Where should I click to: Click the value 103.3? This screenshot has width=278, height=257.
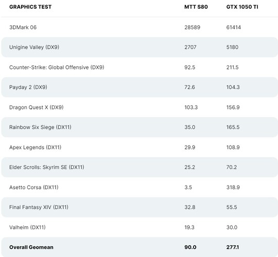coord(191,107)
